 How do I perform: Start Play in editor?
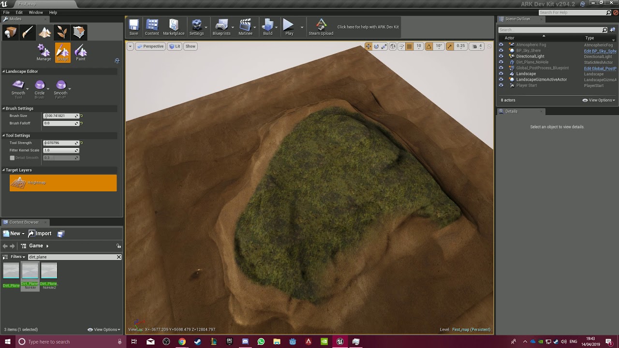point(289,27)
